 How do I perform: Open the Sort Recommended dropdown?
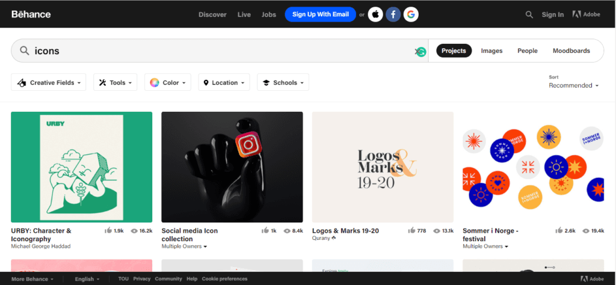[x=573, y=85]
